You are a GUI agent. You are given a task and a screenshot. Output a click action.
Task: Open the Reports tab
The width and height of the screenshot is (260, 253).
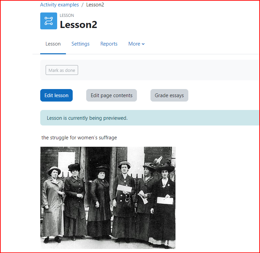109,44
